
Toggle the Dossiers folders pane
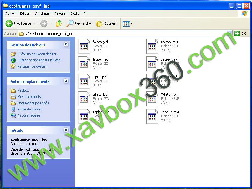[x=106, y=23]
